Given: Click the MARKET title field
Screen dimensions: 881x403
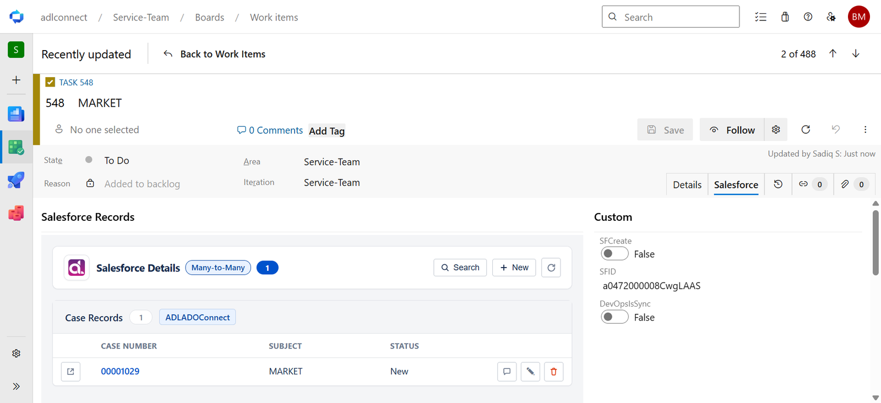Looking at the screenshot, I should [x=100, y=103].
